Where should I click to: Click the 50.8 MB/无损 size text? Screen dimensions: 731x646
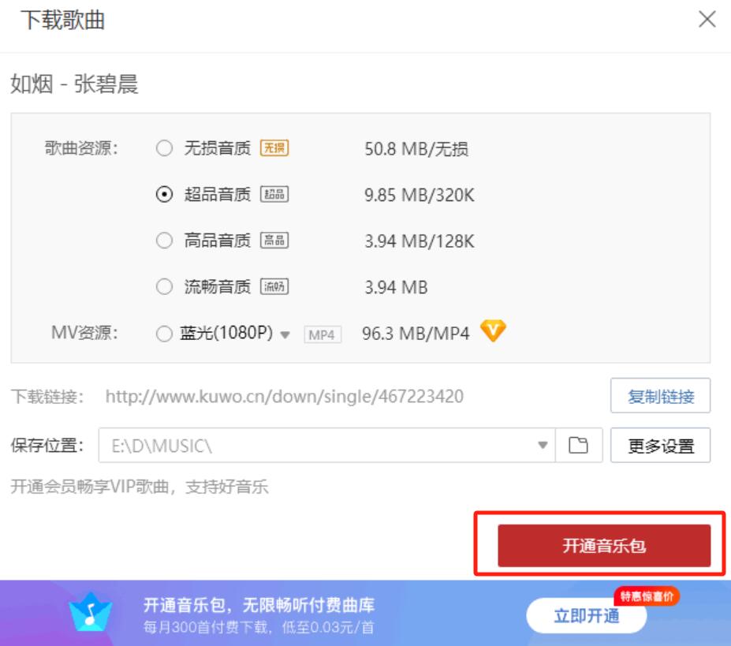pos(416,149)
